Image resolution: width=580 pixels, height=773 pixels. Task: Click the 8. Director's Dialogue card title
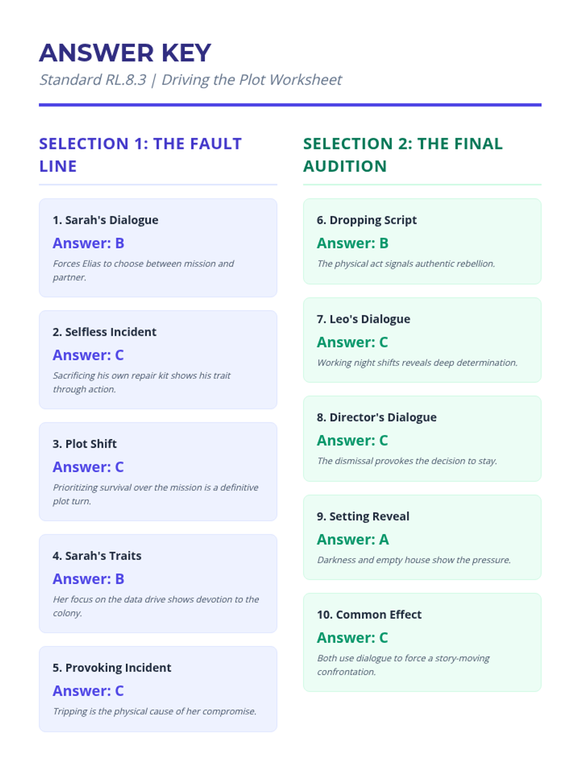pyautogui.click(x=377, y=417)
